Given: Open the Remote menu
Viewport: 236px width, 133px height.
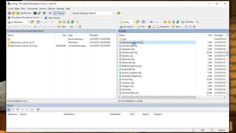Looking at the screenshot, I should pos(60,8).
